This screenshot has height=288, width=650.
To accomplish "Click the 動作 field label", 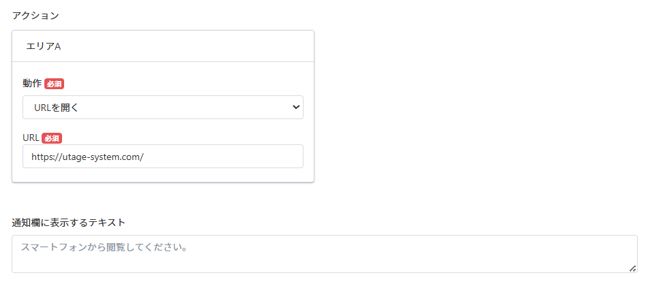I will coord(32,84).
